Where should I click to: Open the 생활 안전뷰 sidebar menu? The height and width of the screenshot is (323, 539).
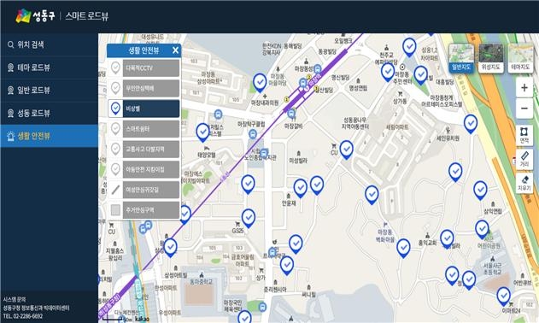tap(49, 136)
